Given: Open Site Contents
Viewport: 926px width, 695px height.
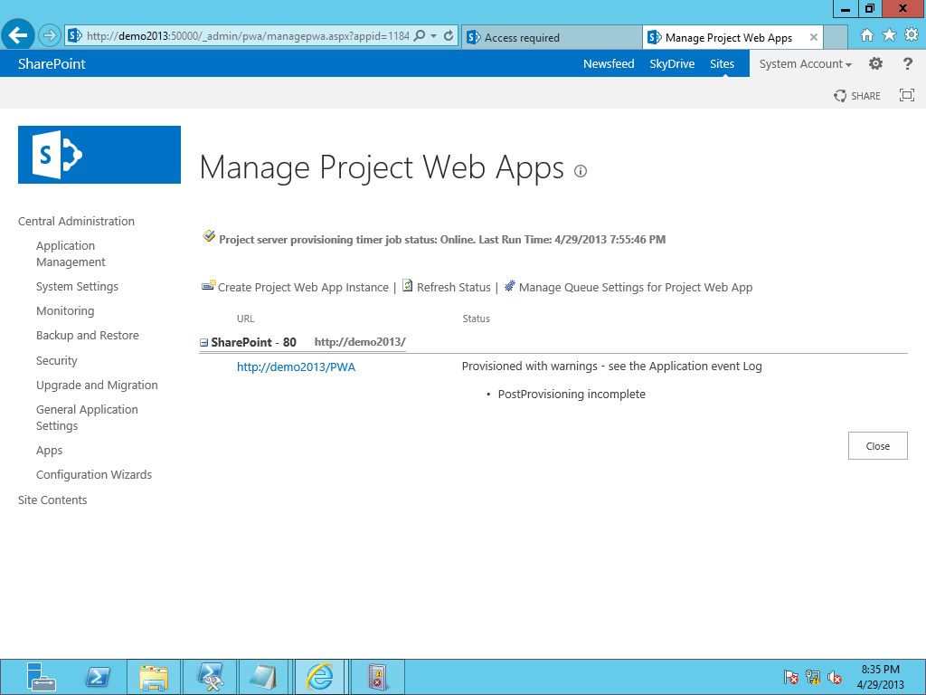Looking at the screenshot, I should pyautogui.click(x=52, y=500).
